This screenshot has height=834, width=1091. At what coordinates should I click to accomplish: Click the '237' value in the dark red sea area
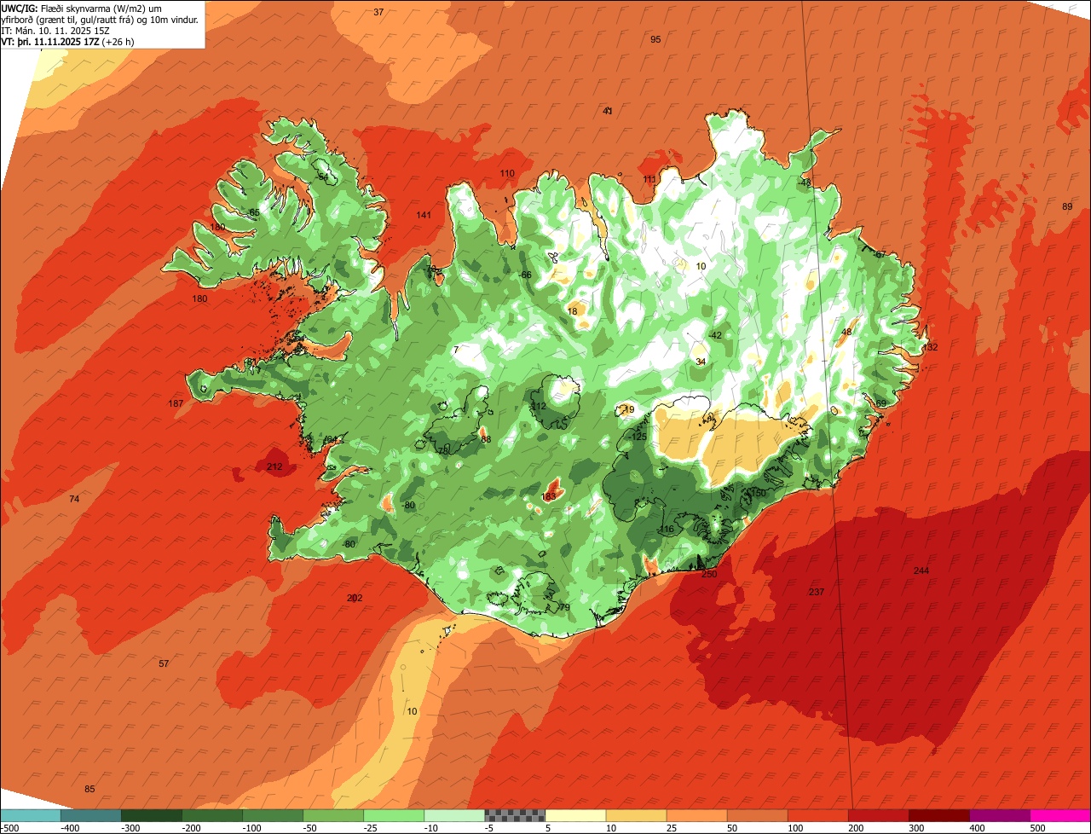[817, 592]
